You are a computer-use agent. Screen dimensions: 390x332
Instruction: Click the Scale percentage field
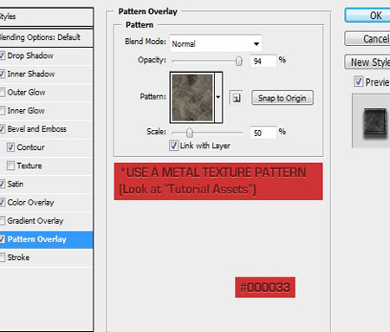tap(263, 133)
